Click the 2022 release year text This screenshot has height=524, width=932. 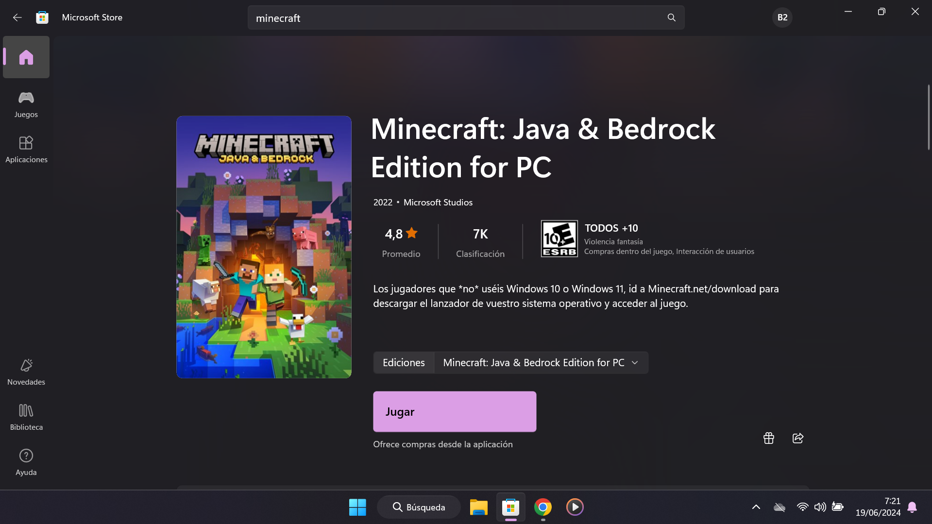[383, 203]
